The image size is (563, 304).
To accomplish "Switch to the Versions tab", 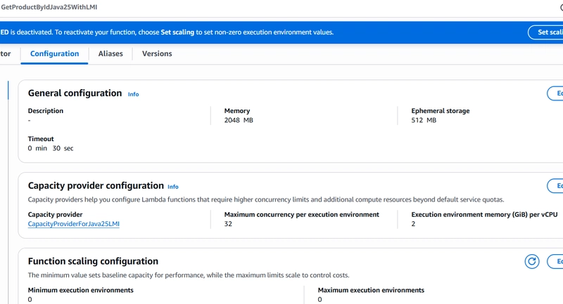I will [x=157, y=53].
